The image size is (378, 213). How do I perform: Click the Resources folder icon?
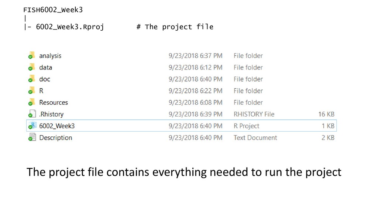click(x=32, y=102)
